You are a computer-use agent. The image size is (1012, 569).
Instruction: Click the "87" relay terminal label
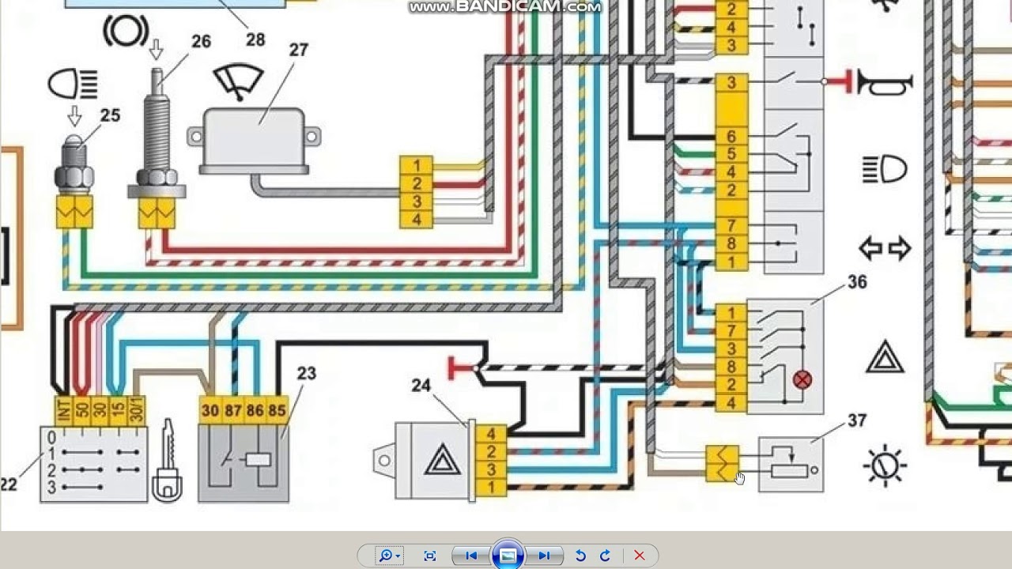pyautogui.click(x=232, y=411)
